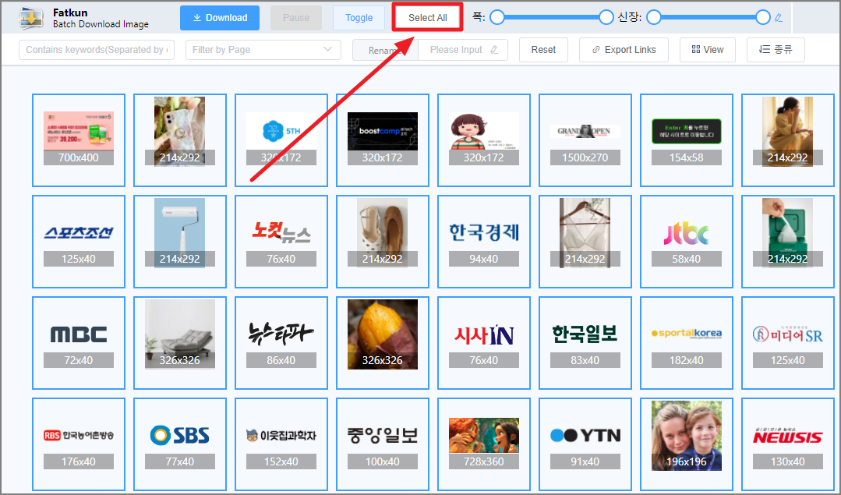Select the sandals 214x292 thumbnail
The width and height of the screenshot is (841, 495).
(383, 242)
